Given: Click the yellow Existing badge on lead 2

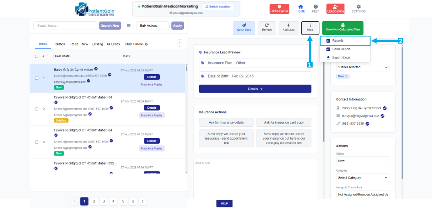Looking at the screenshot, I should pos(61,120).
